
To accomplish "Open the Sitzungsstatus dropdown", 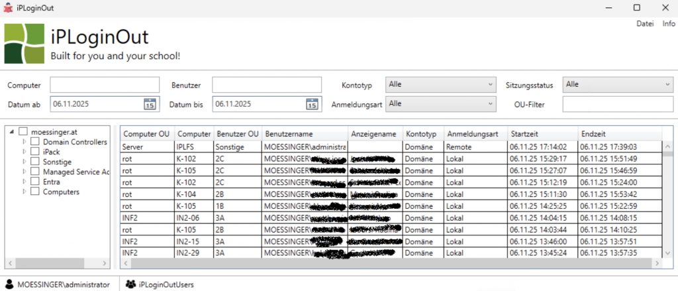I will 617,85.
